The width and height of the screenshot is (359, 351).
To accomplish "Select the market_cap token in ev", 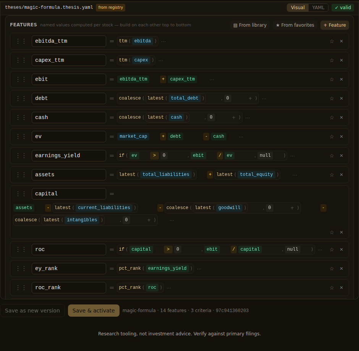I will tap(133, 136).
